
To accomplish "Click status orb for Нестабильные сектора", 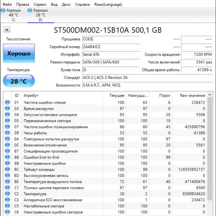I will 7,206.
